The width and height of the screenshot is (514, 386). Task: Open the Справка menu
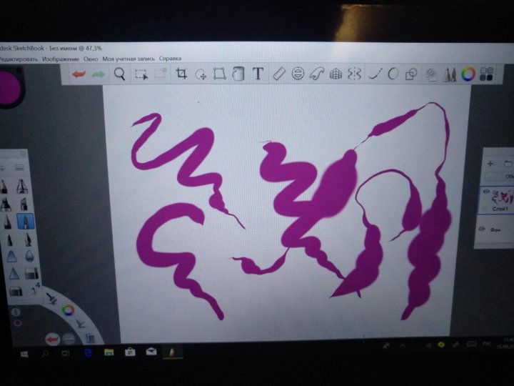(x=170, y=58)
